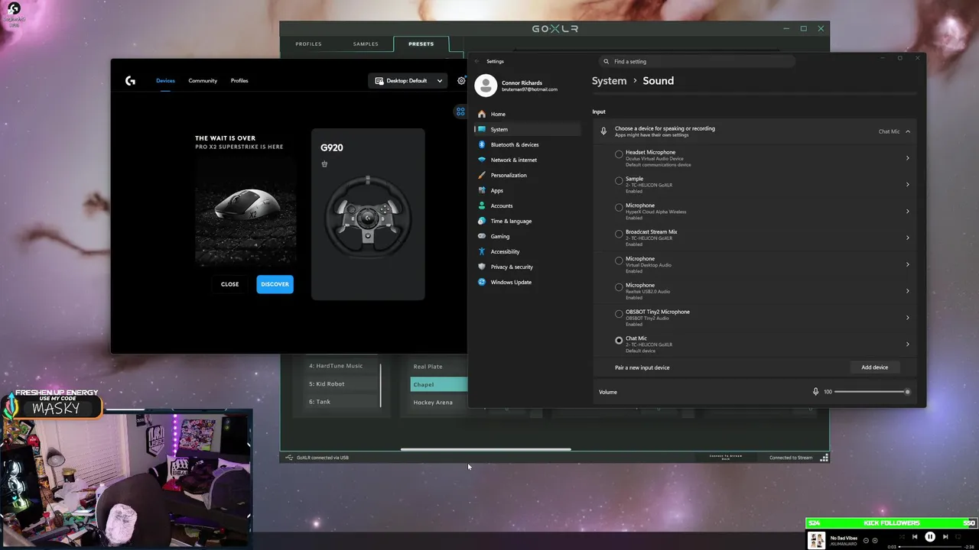The width and height of the screenshot is (979, 550).
Task: Click the Connor Richards profile avatar
Action: click(x=486, y=86)
